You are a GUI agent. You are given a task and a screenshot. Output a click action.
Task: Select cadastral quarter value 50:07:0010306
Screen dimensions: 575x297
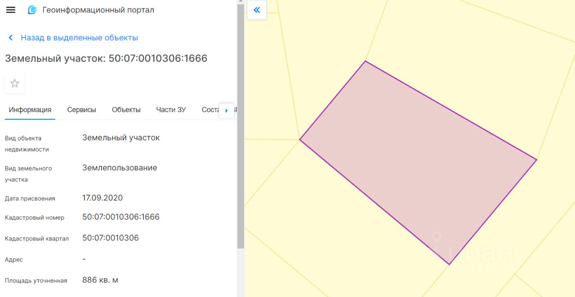tap(111, 238)
